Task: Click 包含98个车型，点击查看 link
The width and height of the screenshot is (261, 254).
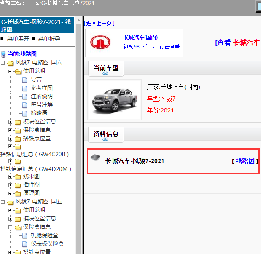Action: 151,47
